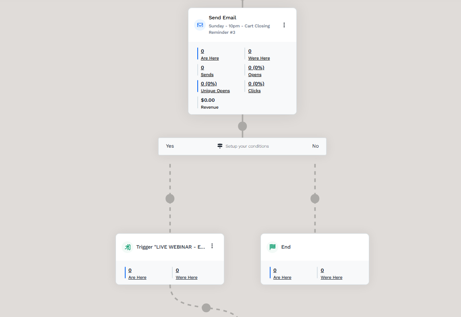This screenshot has height=317, width=461.
Task: Select the Yes branch label
Action: pyautogui.click(x=170, y=146)
